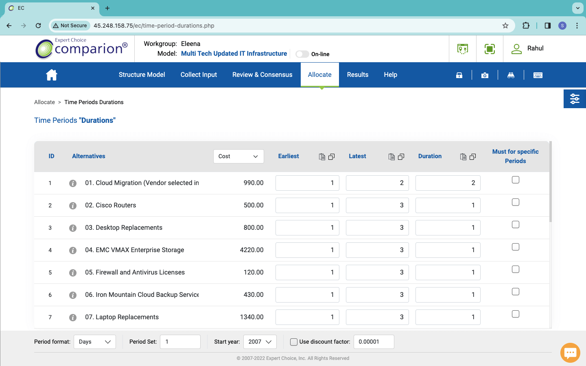Viewport: 586px width, 366px height.
Task: Click the Period Set input field
Action: (180, 342)
